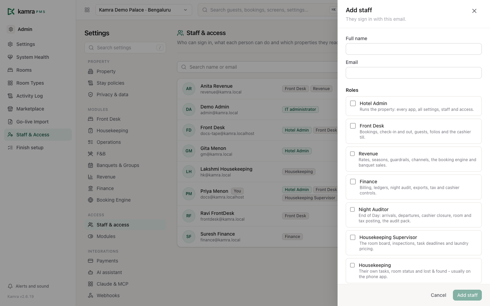Click the Privacy & data shield icon
This screenshot has height=306, width=490.
(91, 95)
